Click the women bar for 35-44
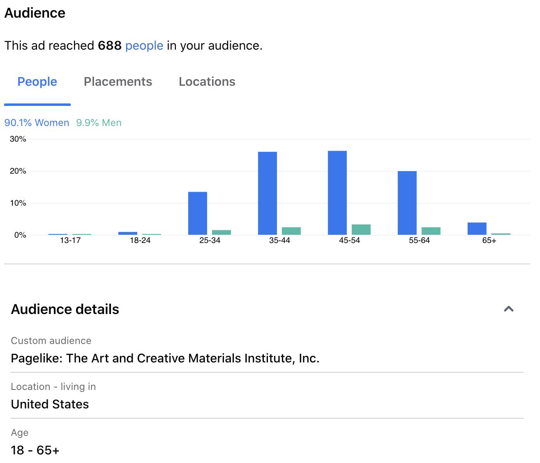Screen dimensions: 540x463 [x=268, y=193]
